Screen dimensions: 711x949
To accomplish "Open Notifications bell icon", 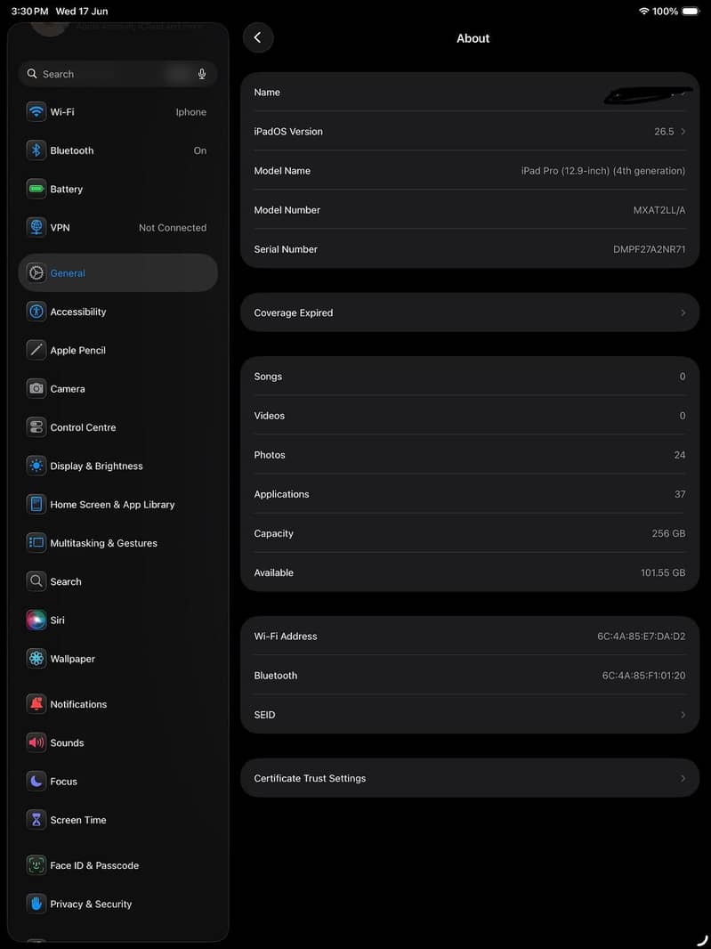I will [36, 704].
